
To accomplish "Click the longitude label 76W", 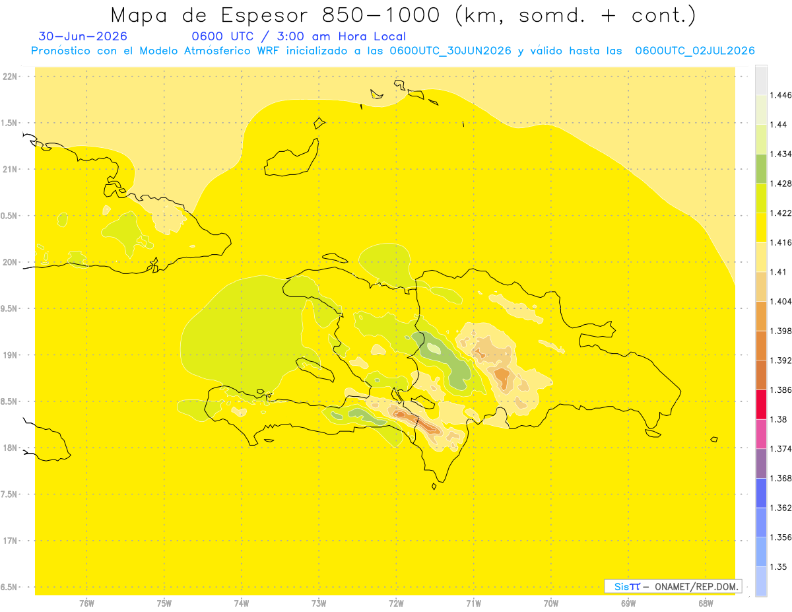I will (x=86, y=603).
